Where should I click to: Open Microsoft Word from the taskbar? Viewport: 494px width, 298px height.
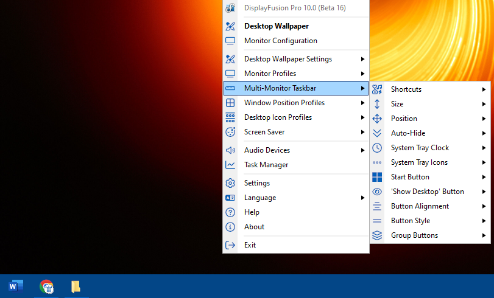tap(16, 286)
